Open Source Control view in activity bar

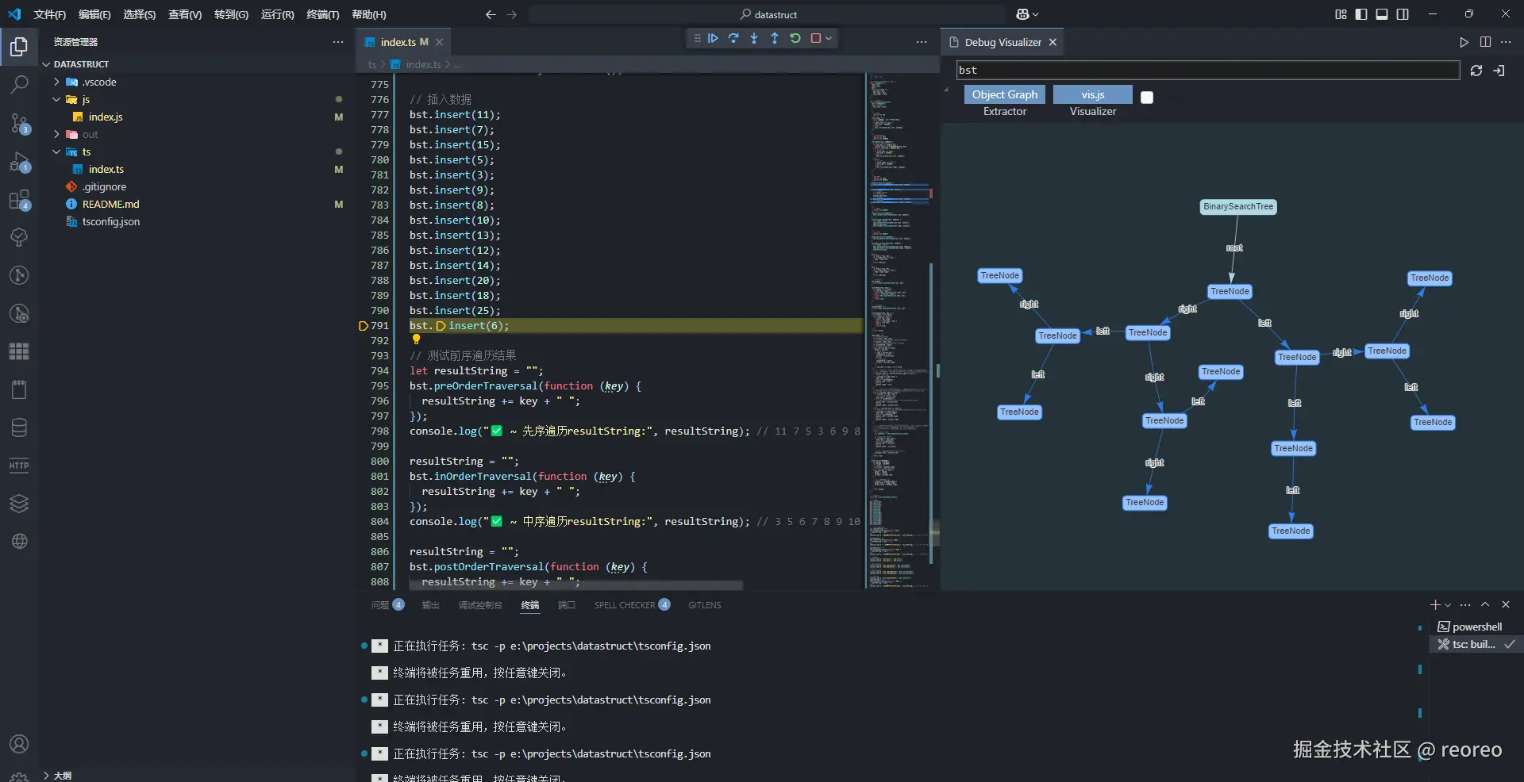pos(19,123)
